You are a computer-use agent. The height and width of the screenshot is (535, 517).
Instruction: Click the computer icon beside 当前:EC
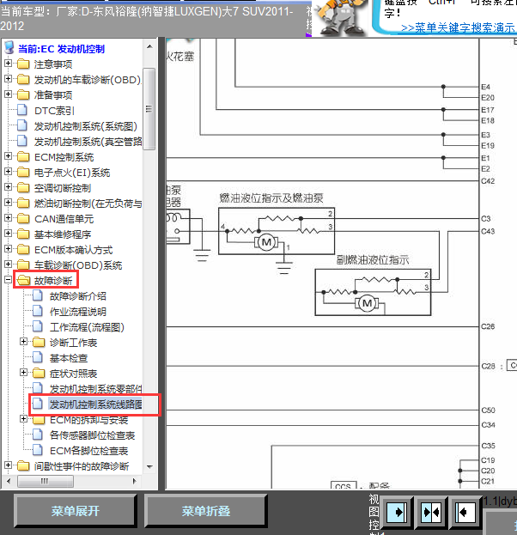click(9, 48)
